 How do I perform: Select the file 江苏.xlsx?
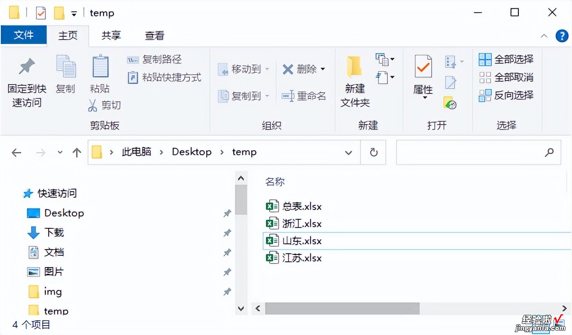(x=294, y=258)
